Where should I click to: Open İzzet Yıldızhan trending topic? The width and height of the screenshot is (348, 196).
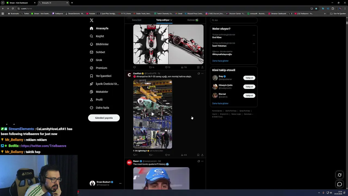pyautogui.click(x=219, y=46)
